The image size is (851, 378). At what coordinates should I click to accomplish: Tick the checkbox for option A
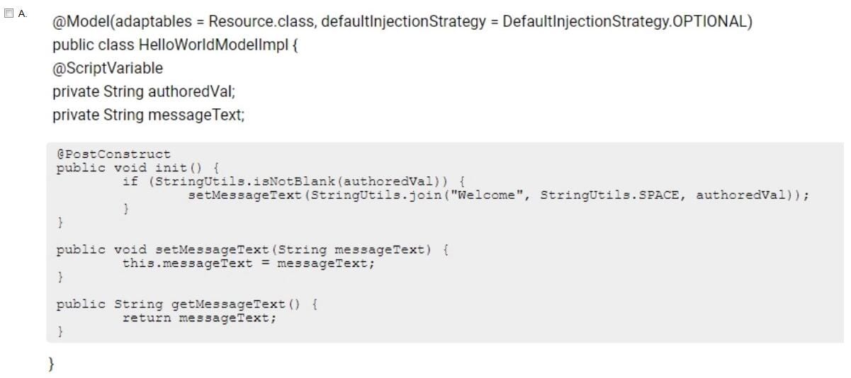tap(9, 13)
